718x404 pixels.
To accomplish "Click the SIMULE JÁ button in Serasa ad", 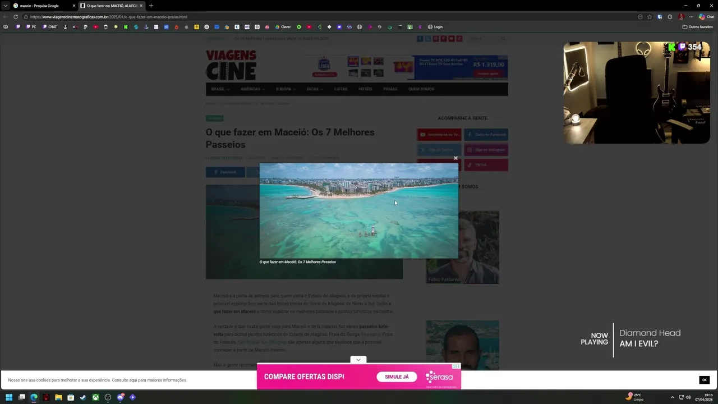I will pos(397,377).
